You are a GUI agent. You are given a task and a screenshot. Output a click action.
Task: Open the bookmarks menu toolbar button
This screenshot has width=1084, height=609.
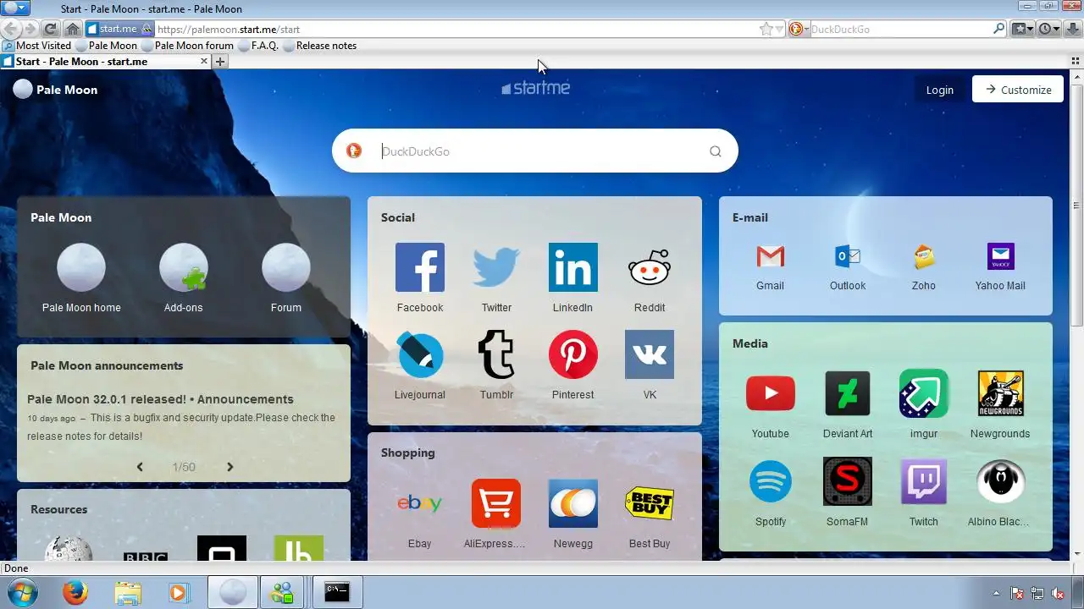pos(1023,29)
